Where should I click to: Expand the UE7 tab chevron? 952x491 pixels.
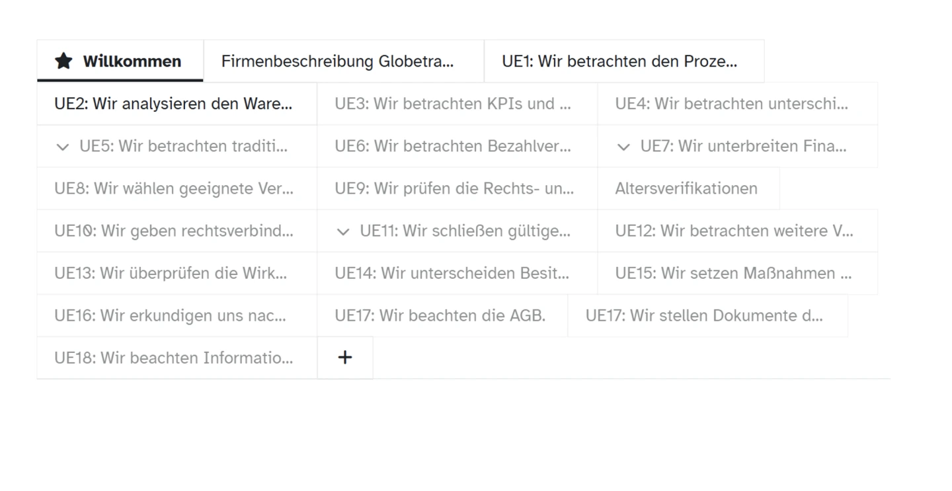(x=623, y=147)
